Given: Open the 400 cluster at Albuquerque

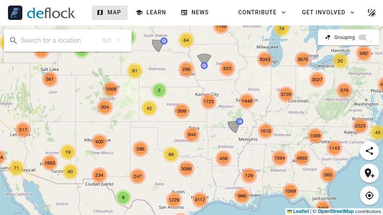Looking at the screenshot, I should (x=99, y=142).
